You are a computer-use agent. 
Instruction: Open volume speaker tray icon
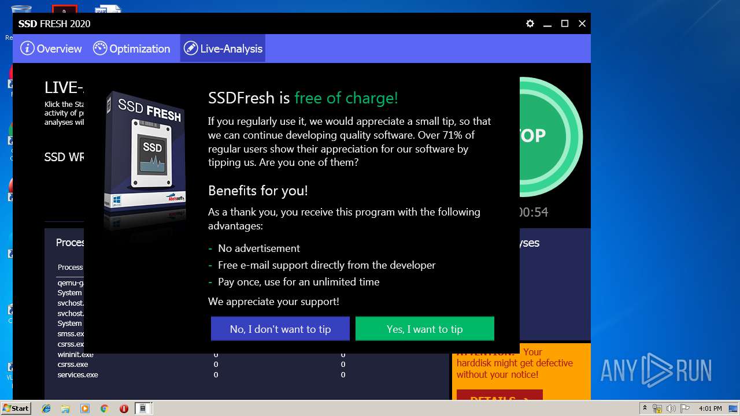click(671, 408)
